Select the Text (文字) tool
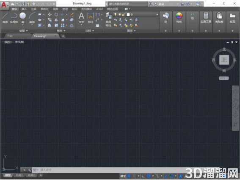Image resolution: width=240 pixels, height=180 pixels. [x=81, y=18]
